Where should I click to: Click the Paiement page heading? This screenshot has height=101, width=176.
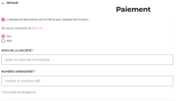pyautogui.click(x=133, y=9)
